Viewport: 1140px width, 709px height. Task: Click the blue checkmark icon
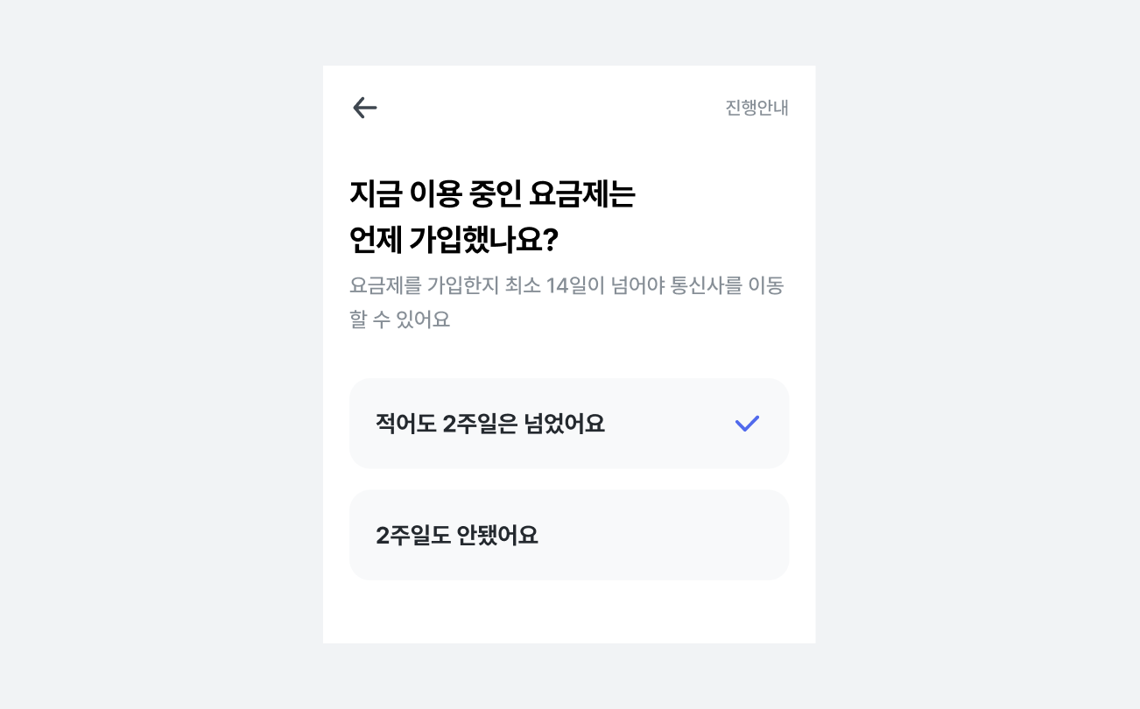[x=747, y=424]
